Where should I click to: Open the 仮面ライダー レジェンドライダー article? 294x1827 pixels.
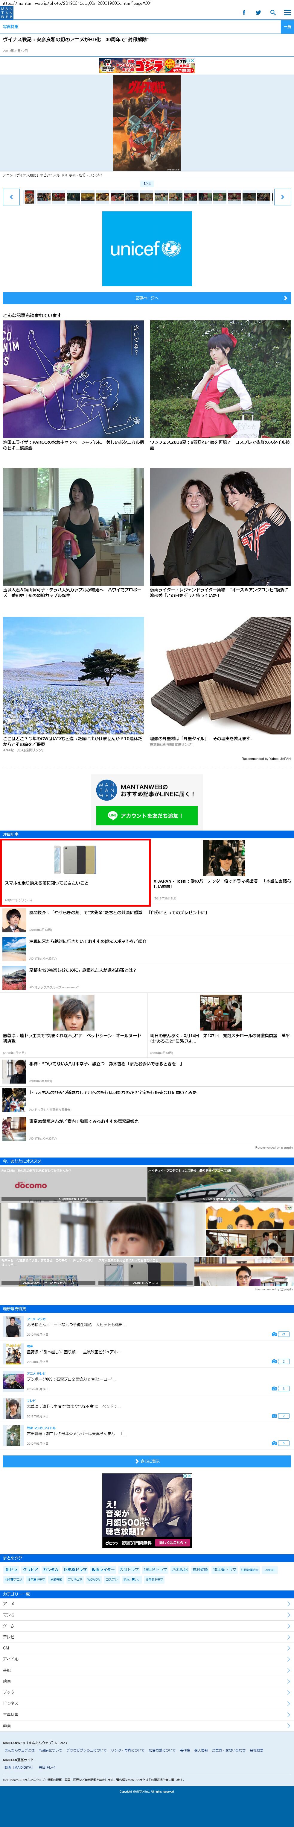coord(220,533)
